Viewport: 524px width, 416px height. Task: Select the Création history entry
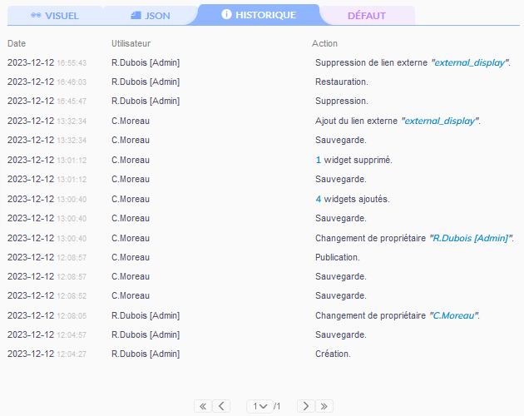point(333,354)
